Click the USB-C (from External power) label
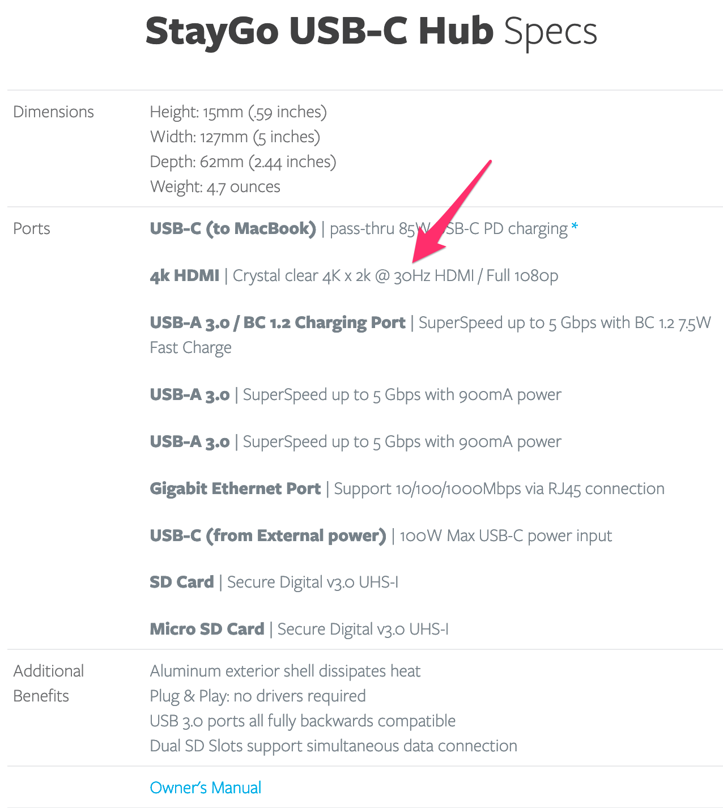This screenshot has width=723, height=808. pyautogui.click(x=267, y=535)
